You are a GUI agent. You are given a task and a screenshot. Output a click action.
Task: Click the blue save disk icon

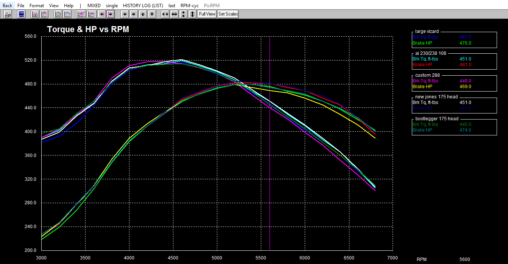click(21, 14)
